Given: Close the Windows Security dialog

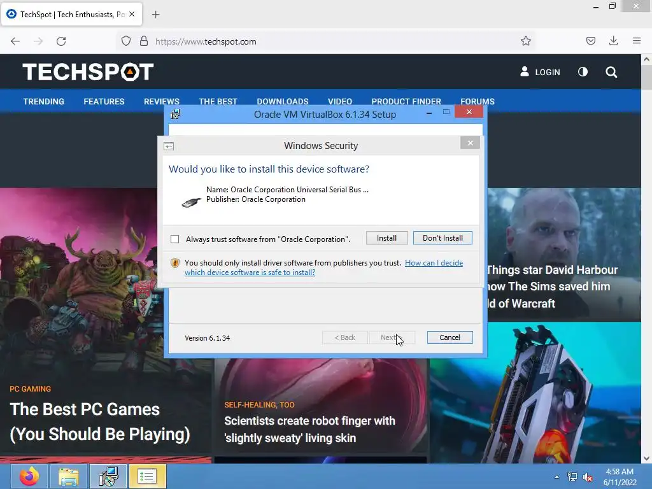Looking at the screenshot, I should pos(471,143).
